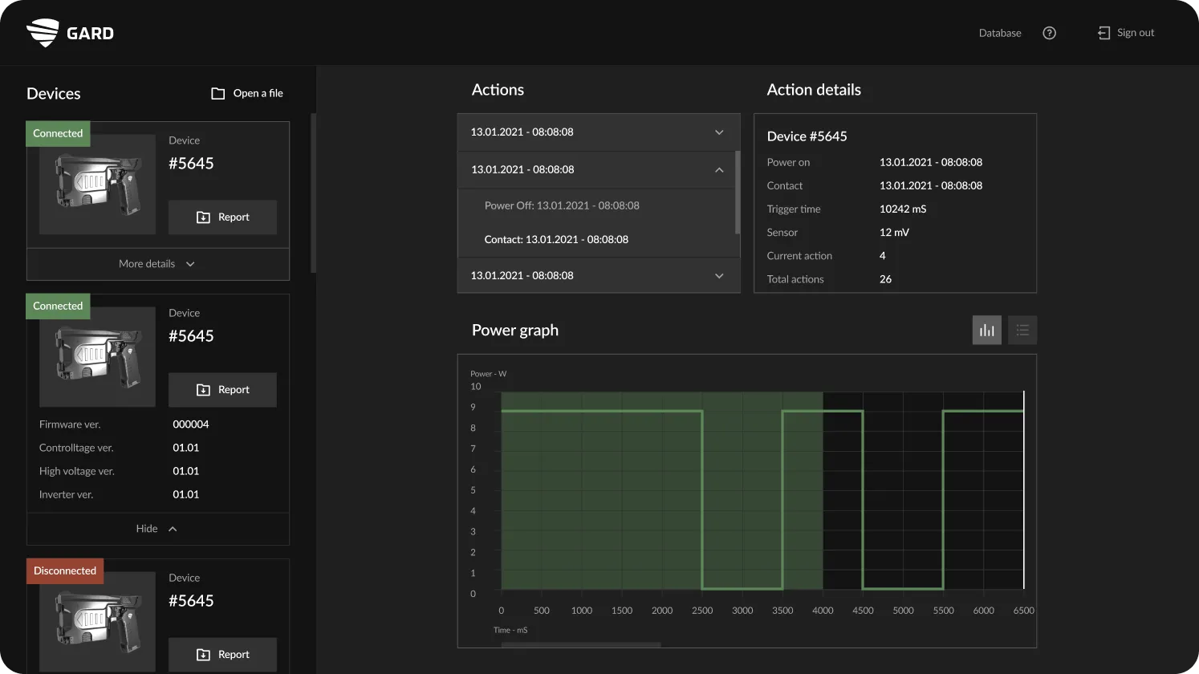The image size is (1199, 674).
Task: Click the power graph horizontal scrollbar
Action: pyautogui.click(x=581, y=644)
